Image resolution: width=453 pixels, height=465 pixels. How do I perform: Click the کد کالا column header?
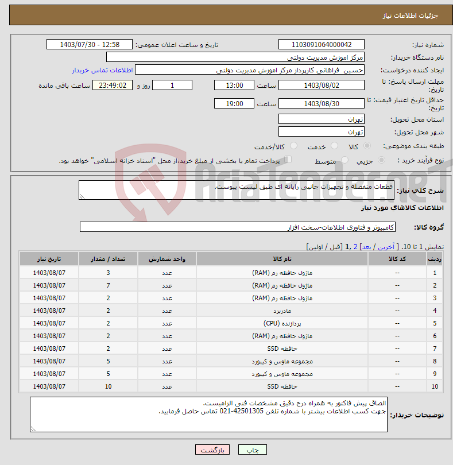(397, 259)
